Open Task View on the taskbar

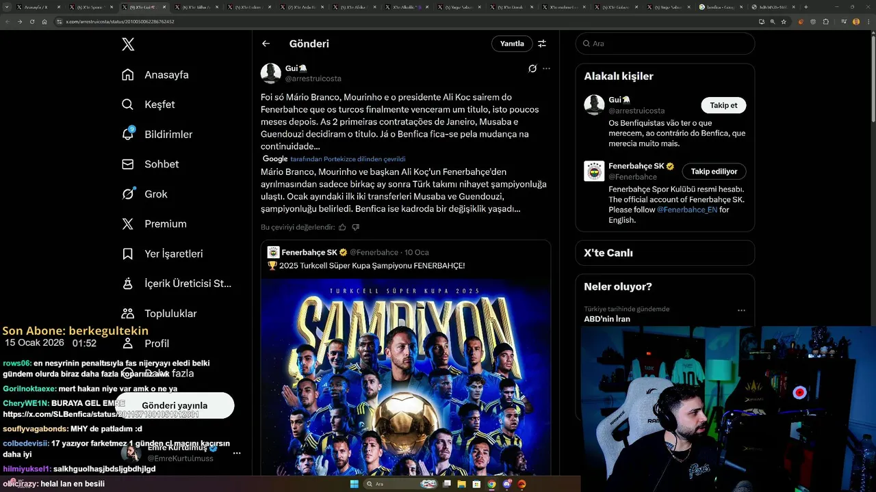(447, 484)
